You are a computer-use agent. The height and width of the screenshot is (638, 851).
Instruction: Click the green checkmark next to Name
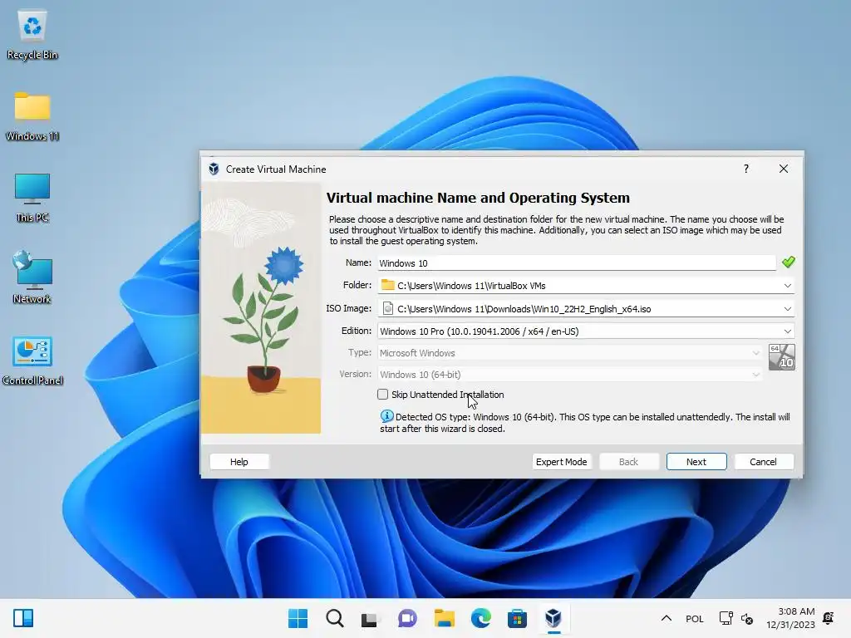(x=788, y=262)
